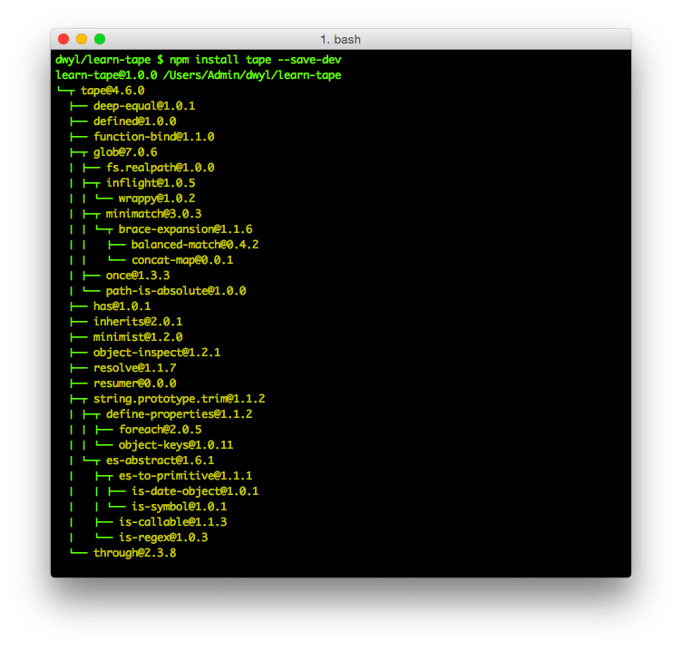The width and height of the screenshot is (682, 650).
Task: Click the 'once@1.3.3' entry
Action: (x=138, y=276)
